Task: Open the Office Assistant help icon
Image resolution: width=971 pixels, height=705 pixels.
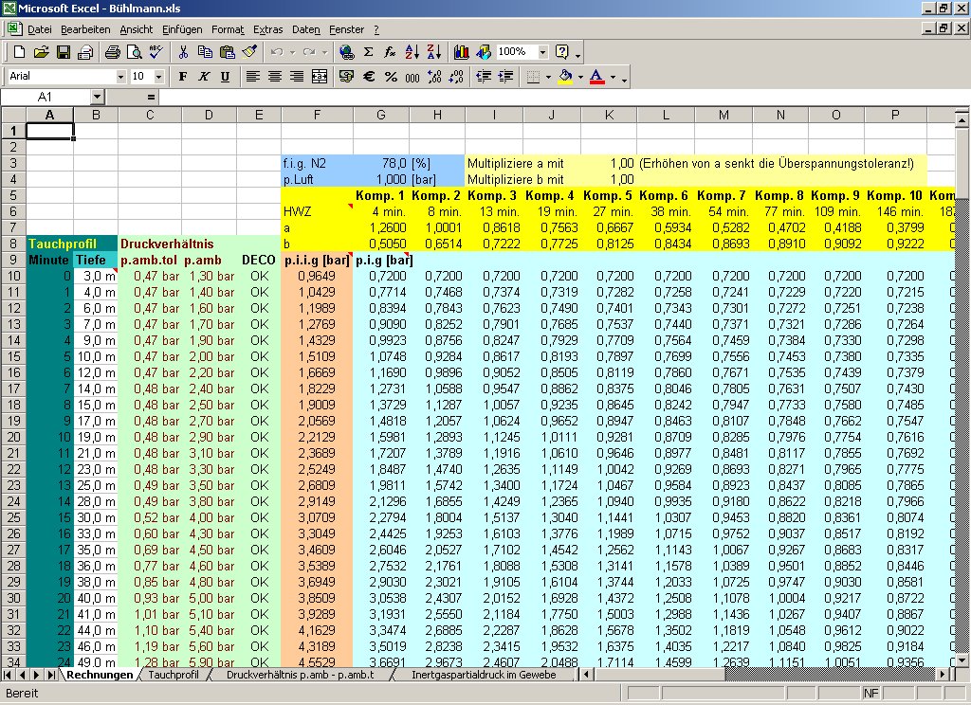Action: click(x=562, y=52)
